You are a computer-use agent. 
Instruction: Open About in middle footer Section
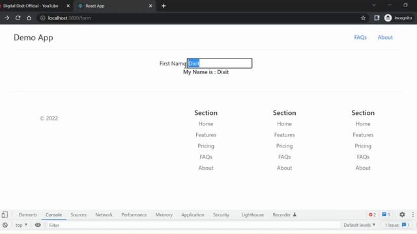(284, 168)
